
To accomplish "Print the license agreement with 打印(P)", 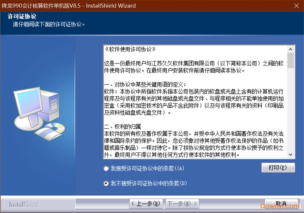I will [278, 168].
